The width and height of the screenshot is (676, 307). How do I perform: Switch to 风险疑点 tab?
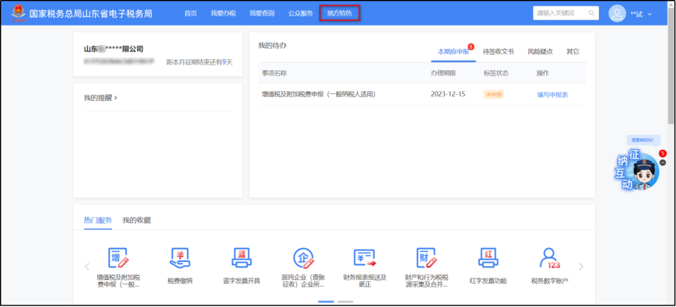pos(540,52)
